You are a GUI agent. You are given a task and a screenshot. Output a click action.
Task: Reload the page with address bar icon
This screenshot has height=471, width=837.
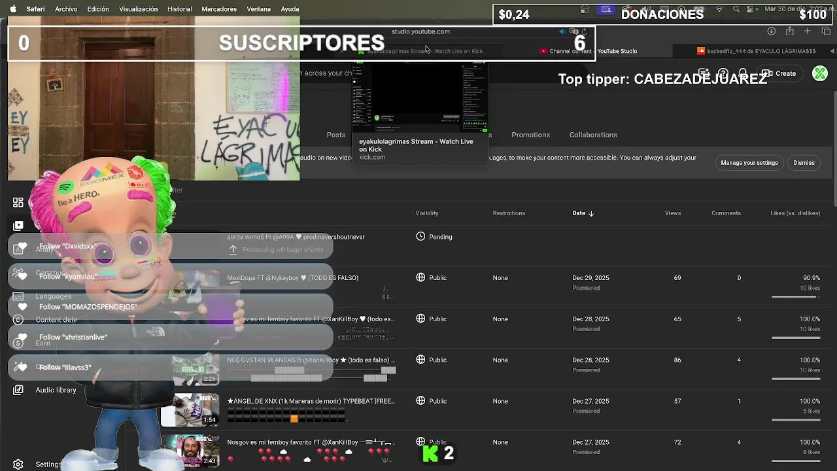pos(585,31)
